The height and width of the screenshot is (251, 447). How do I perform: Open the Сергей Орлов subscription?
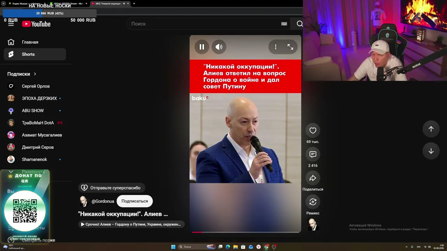pos(35,86)
